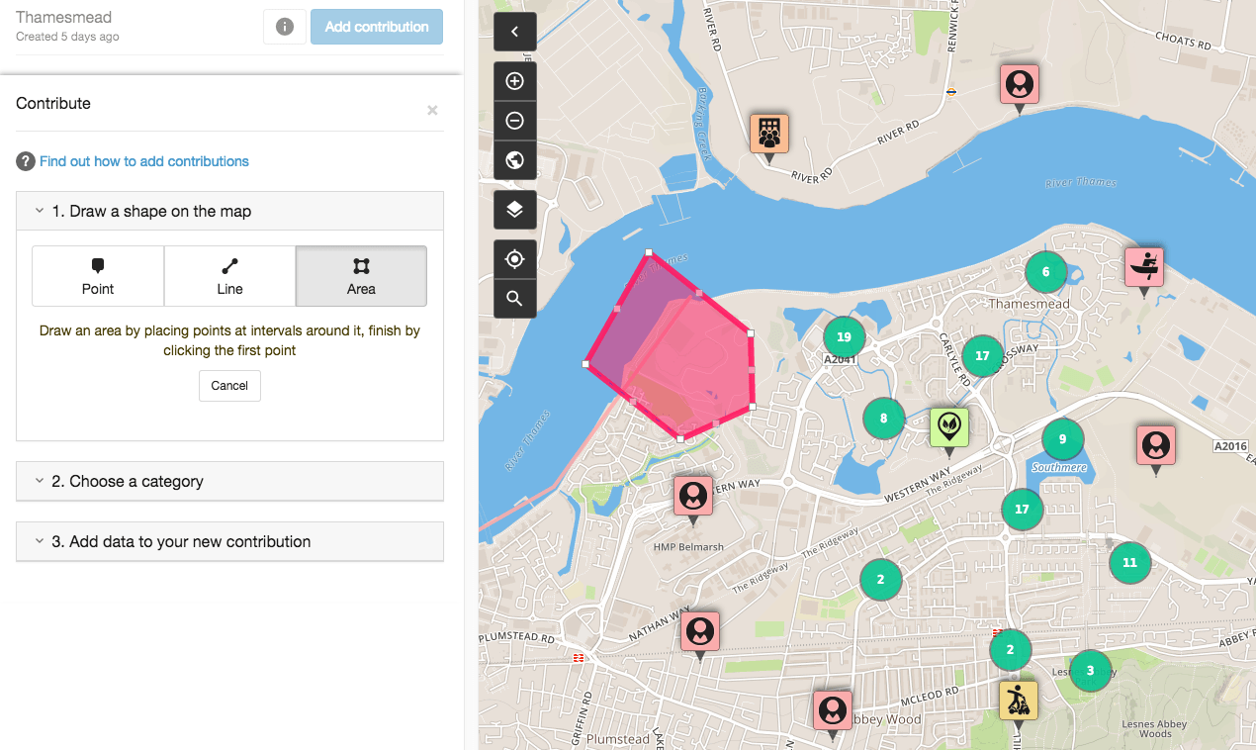Screen dimensions: 1256x750
Task: Dismiss the Contribute panel with the x
Action: (x=432, y=110)
